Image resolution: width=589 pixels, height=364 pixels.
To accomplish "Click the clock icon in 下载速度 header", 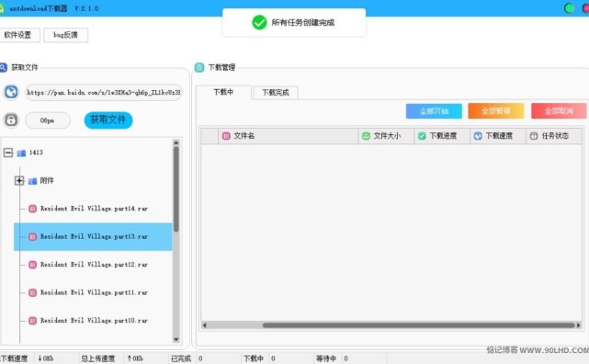I will [x=478, y=136].
